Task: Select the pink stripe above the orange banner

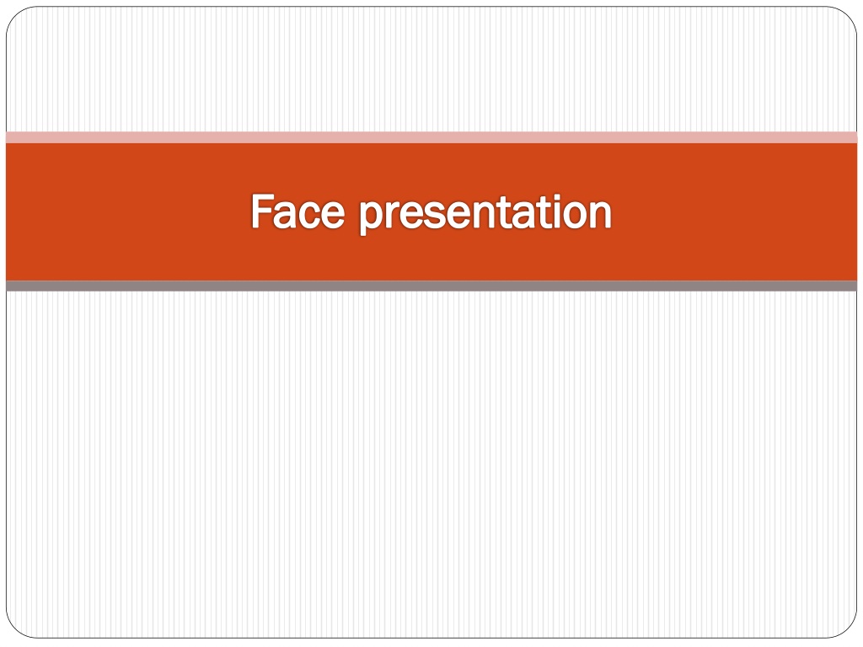Action: point(431,137)
